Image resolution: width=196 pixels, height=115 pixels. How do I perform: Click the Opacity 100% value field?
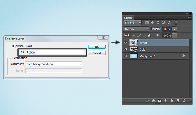(x=167, y=29)
